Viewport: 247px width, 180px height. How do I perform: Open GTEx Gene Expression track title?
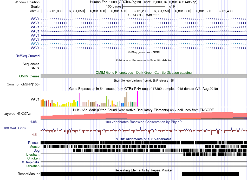point(144,89)
